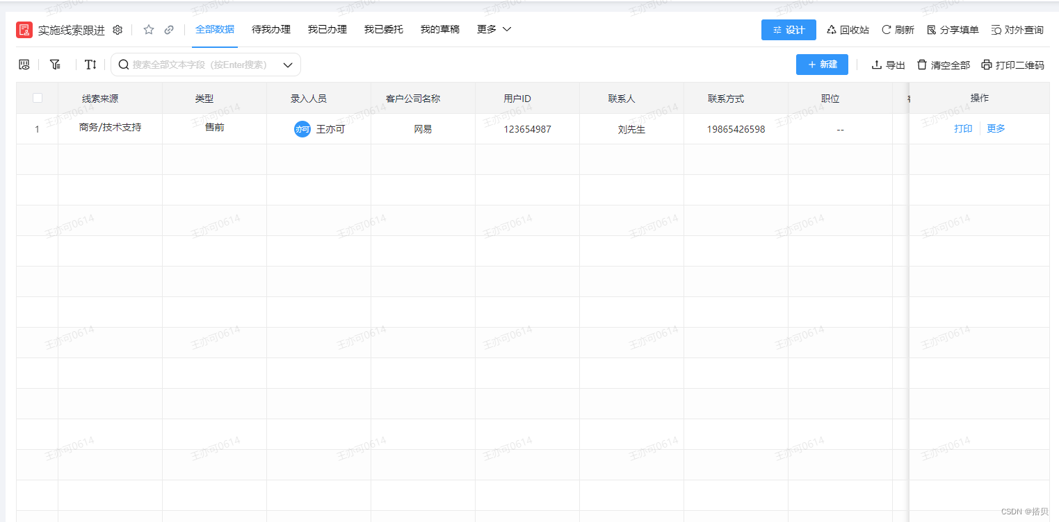
Task: Click 清空全部 to clear all
Action: (x=943, y=65)
